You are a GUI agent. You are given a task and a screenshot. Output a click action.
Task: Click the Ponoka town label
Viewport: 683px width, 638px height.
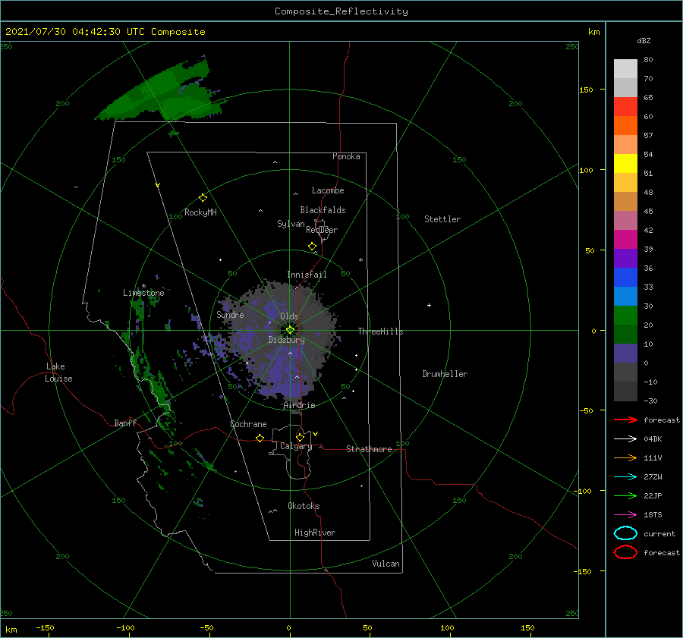(x=346, y=156)
